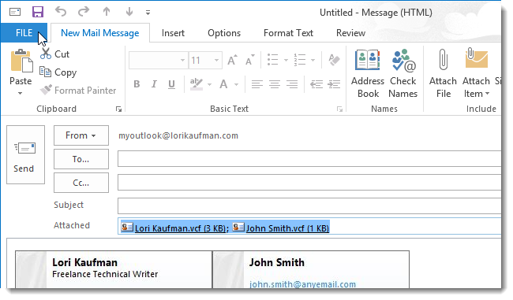The image size is (513, 300).
Task: Click the Save icon in quick access toolbar
Action: pyautogui.click(x=38, y=12)
